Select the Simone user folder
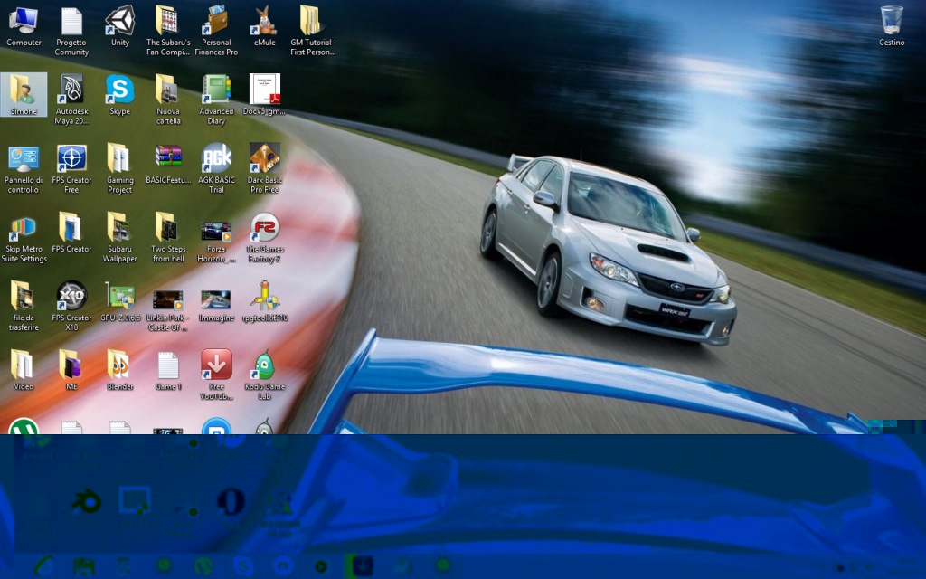The height and width of the screenshot is (579, 926). [x=24, y=94]
